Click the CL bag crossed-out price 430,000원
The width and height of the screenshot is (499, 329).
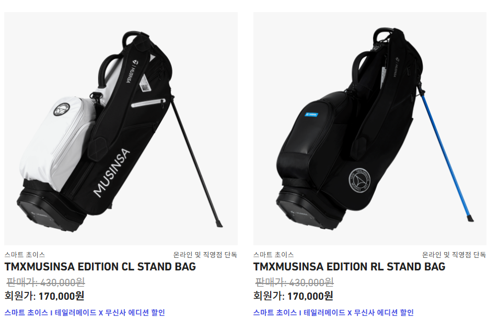(x=45, y=282)
